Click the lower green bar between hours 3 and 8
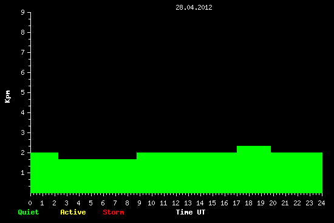The height and width of the screenshot is (223, 334). tap(97, 176)
